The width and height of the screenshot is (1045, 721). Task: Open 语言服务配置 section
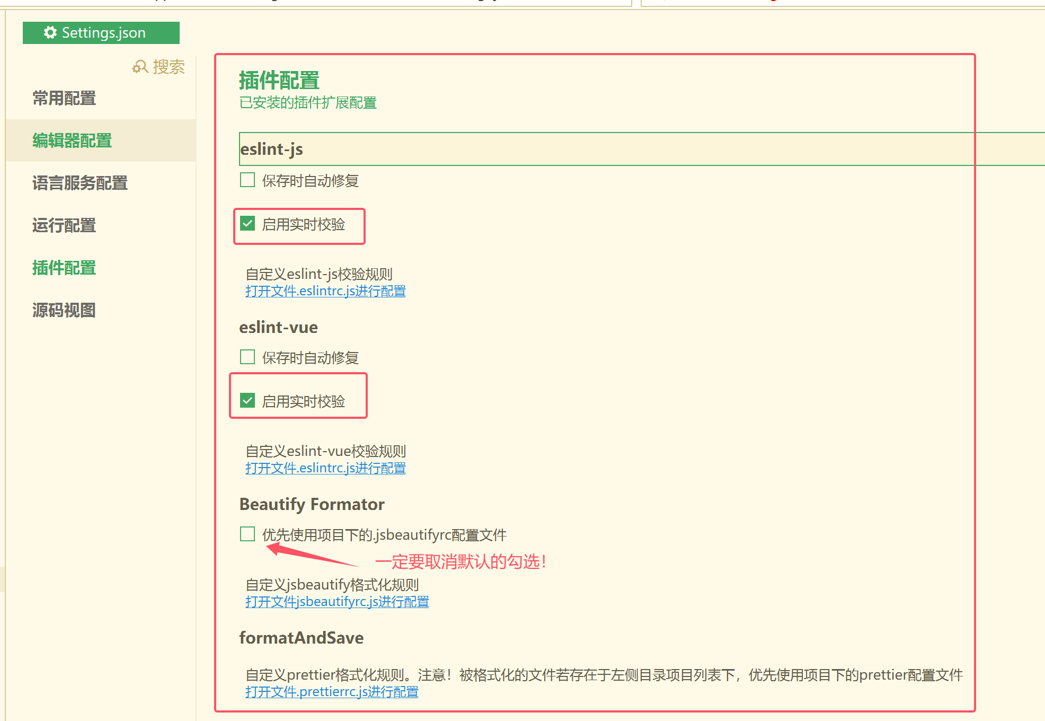coord(80,183)
